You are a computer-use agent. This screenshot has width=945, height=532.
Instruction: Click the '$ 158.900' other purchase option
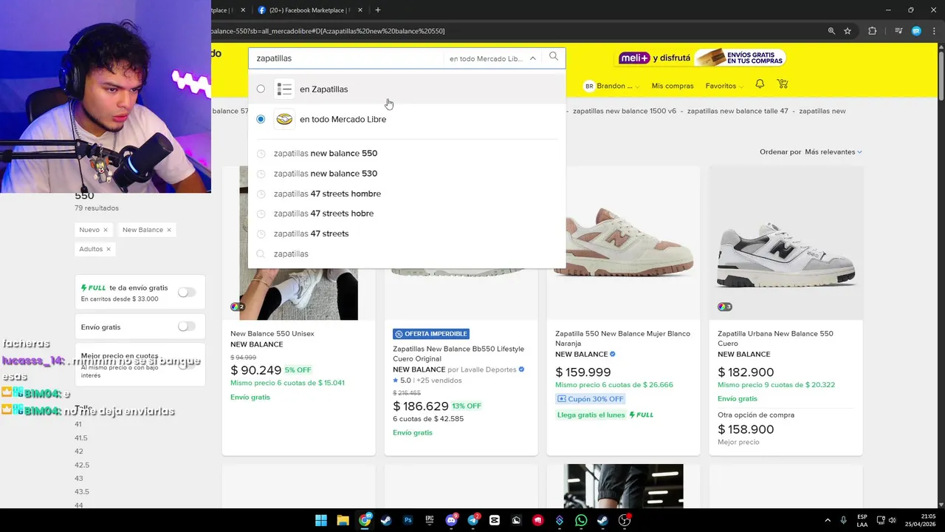[746, 429]
